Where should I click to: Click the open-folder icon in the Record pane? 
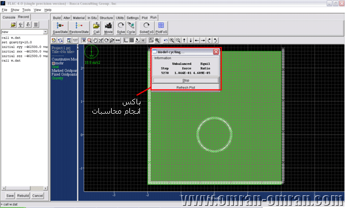coord(13,25)
